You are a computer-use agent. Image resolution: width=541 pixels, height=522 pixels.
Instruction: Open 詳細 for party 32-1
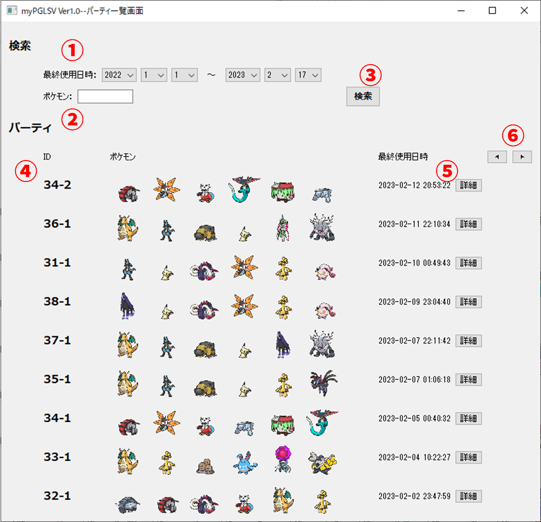tap(469, 496)
